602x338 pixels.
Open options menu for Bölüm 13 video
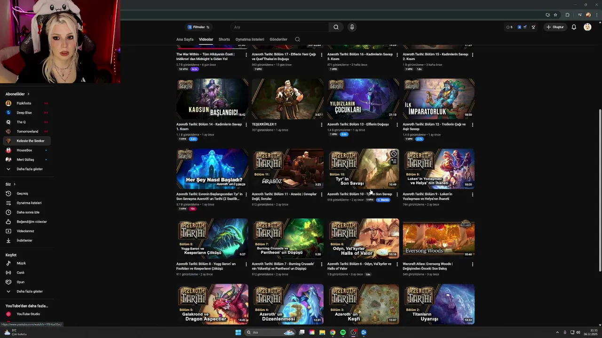pyautogui.click(x=397, y=124)
